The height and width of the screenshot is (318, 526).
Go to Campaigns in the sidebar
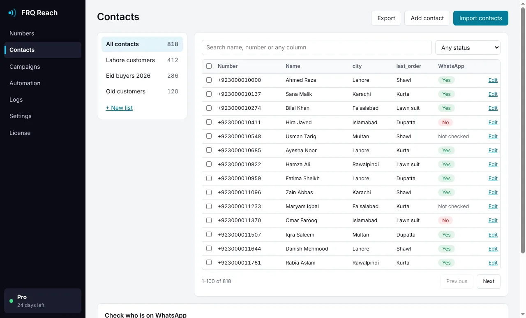click(43, 67)
